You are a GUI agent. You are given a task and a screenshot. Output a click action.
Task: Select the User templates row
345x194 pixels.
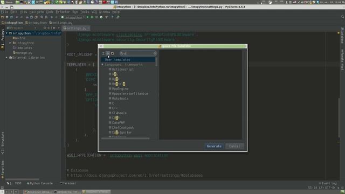click(128, 60)
